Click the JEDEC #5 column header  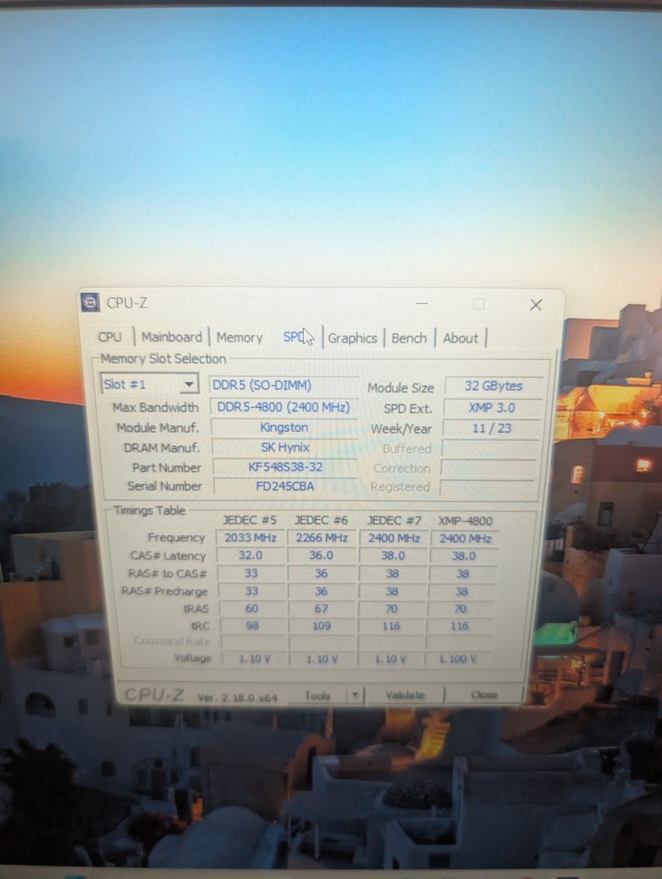(x=250, y=520)
